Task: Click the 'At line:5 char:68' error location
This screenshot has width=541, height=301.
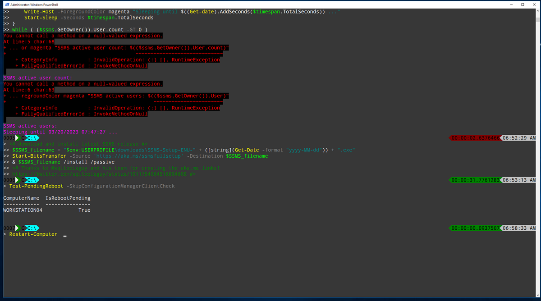Action: (x=29, y=41)
